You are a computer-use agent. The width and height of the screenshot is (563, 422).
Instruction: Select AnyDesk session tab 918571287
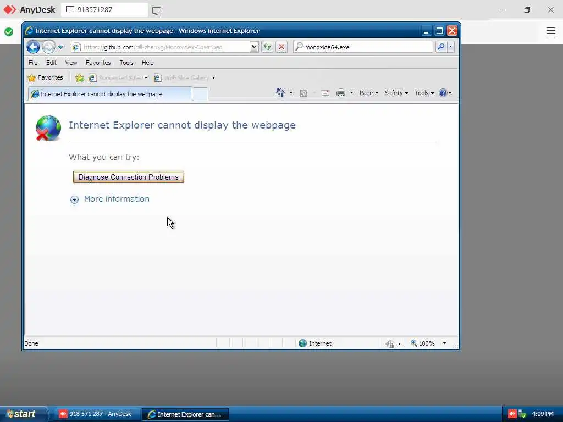104,10
